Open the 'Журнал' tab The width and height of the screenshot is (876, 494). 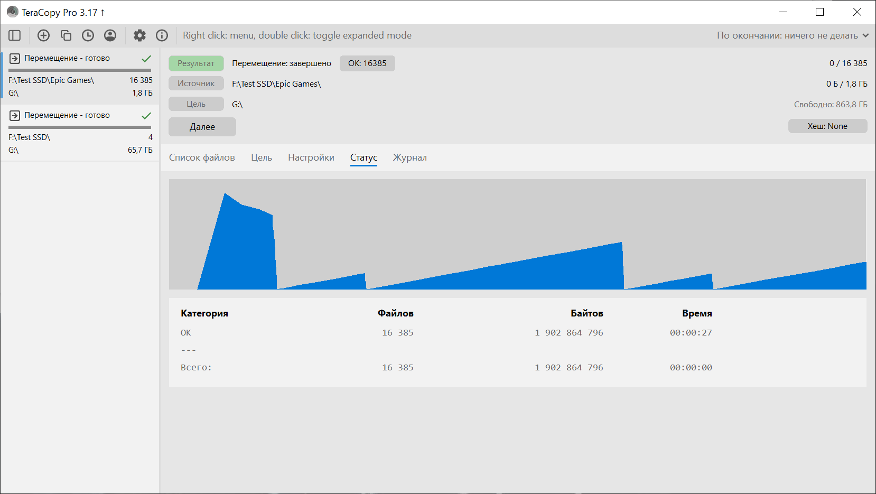coord(409,157)
